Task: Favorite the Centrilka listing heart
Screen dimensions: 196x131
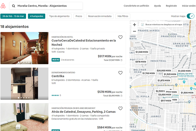Action: click(x=120, y=73)
